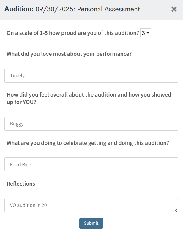This screenshot has width=183, height=239.
Task: Click the "How did you feel overall" label
Action: 89,95
